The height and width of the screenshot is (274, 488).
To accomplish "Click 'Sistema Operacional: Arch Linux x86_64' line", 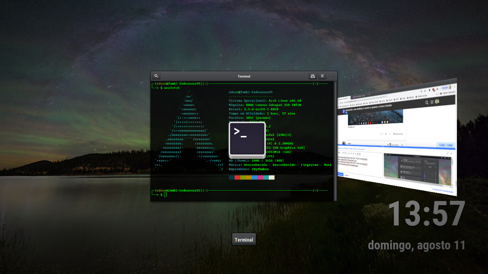I will [x=265, y=101].
